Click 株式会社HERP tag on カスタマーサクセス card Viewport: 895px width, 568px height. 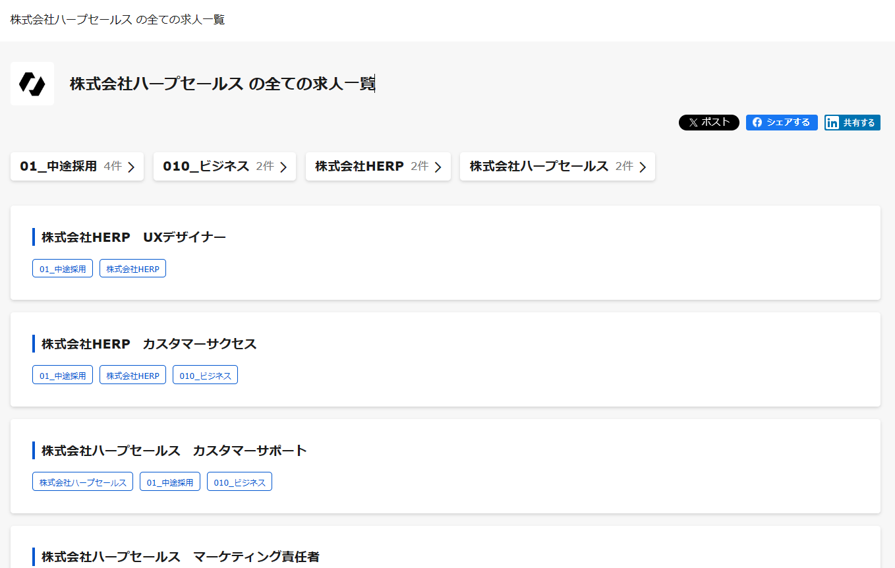click(132, 375)
